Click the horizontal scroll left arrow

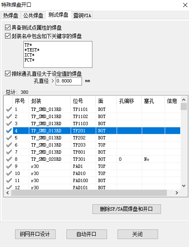point(8,193)
